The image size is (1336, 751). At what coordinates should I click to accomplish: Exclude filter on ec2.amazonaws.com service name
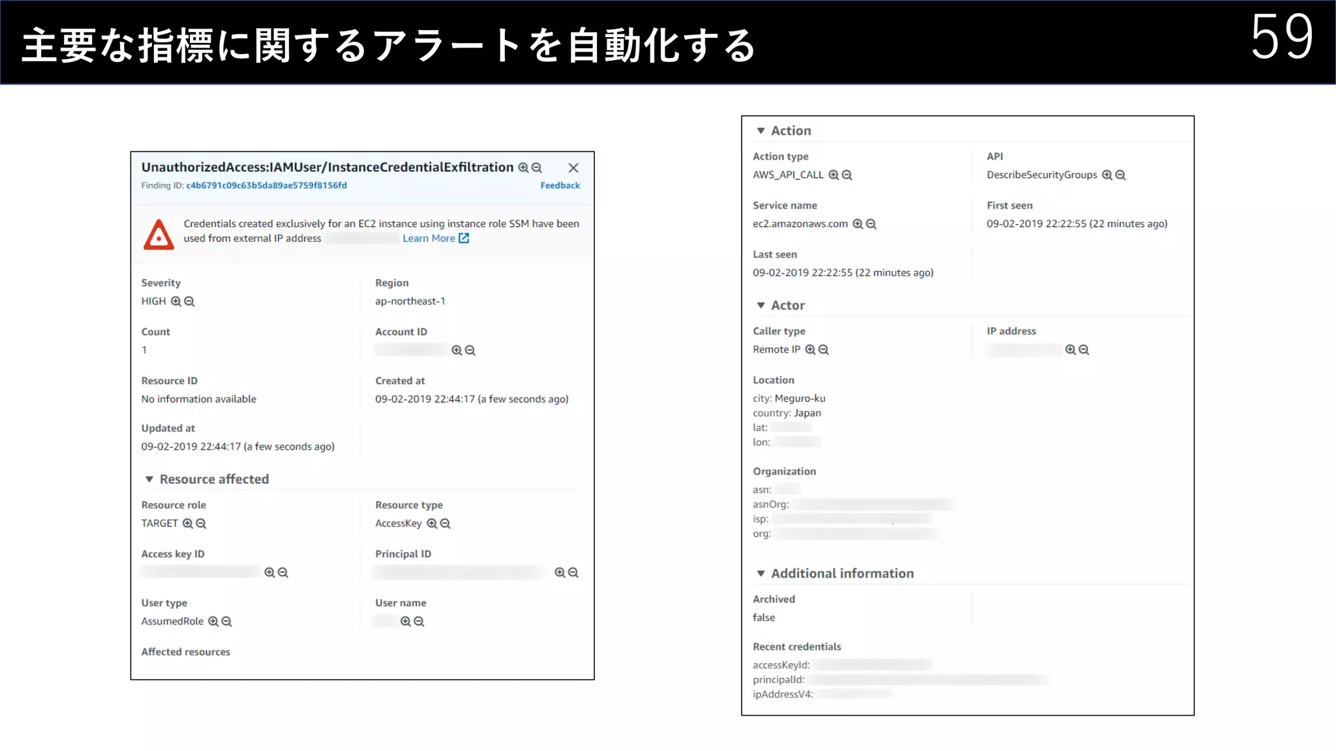coord(871,224)
